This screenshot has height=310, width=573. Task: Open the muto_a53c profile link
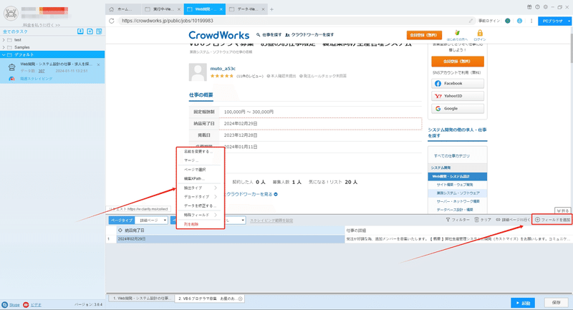pyautogui.click(x=223, y=68)
